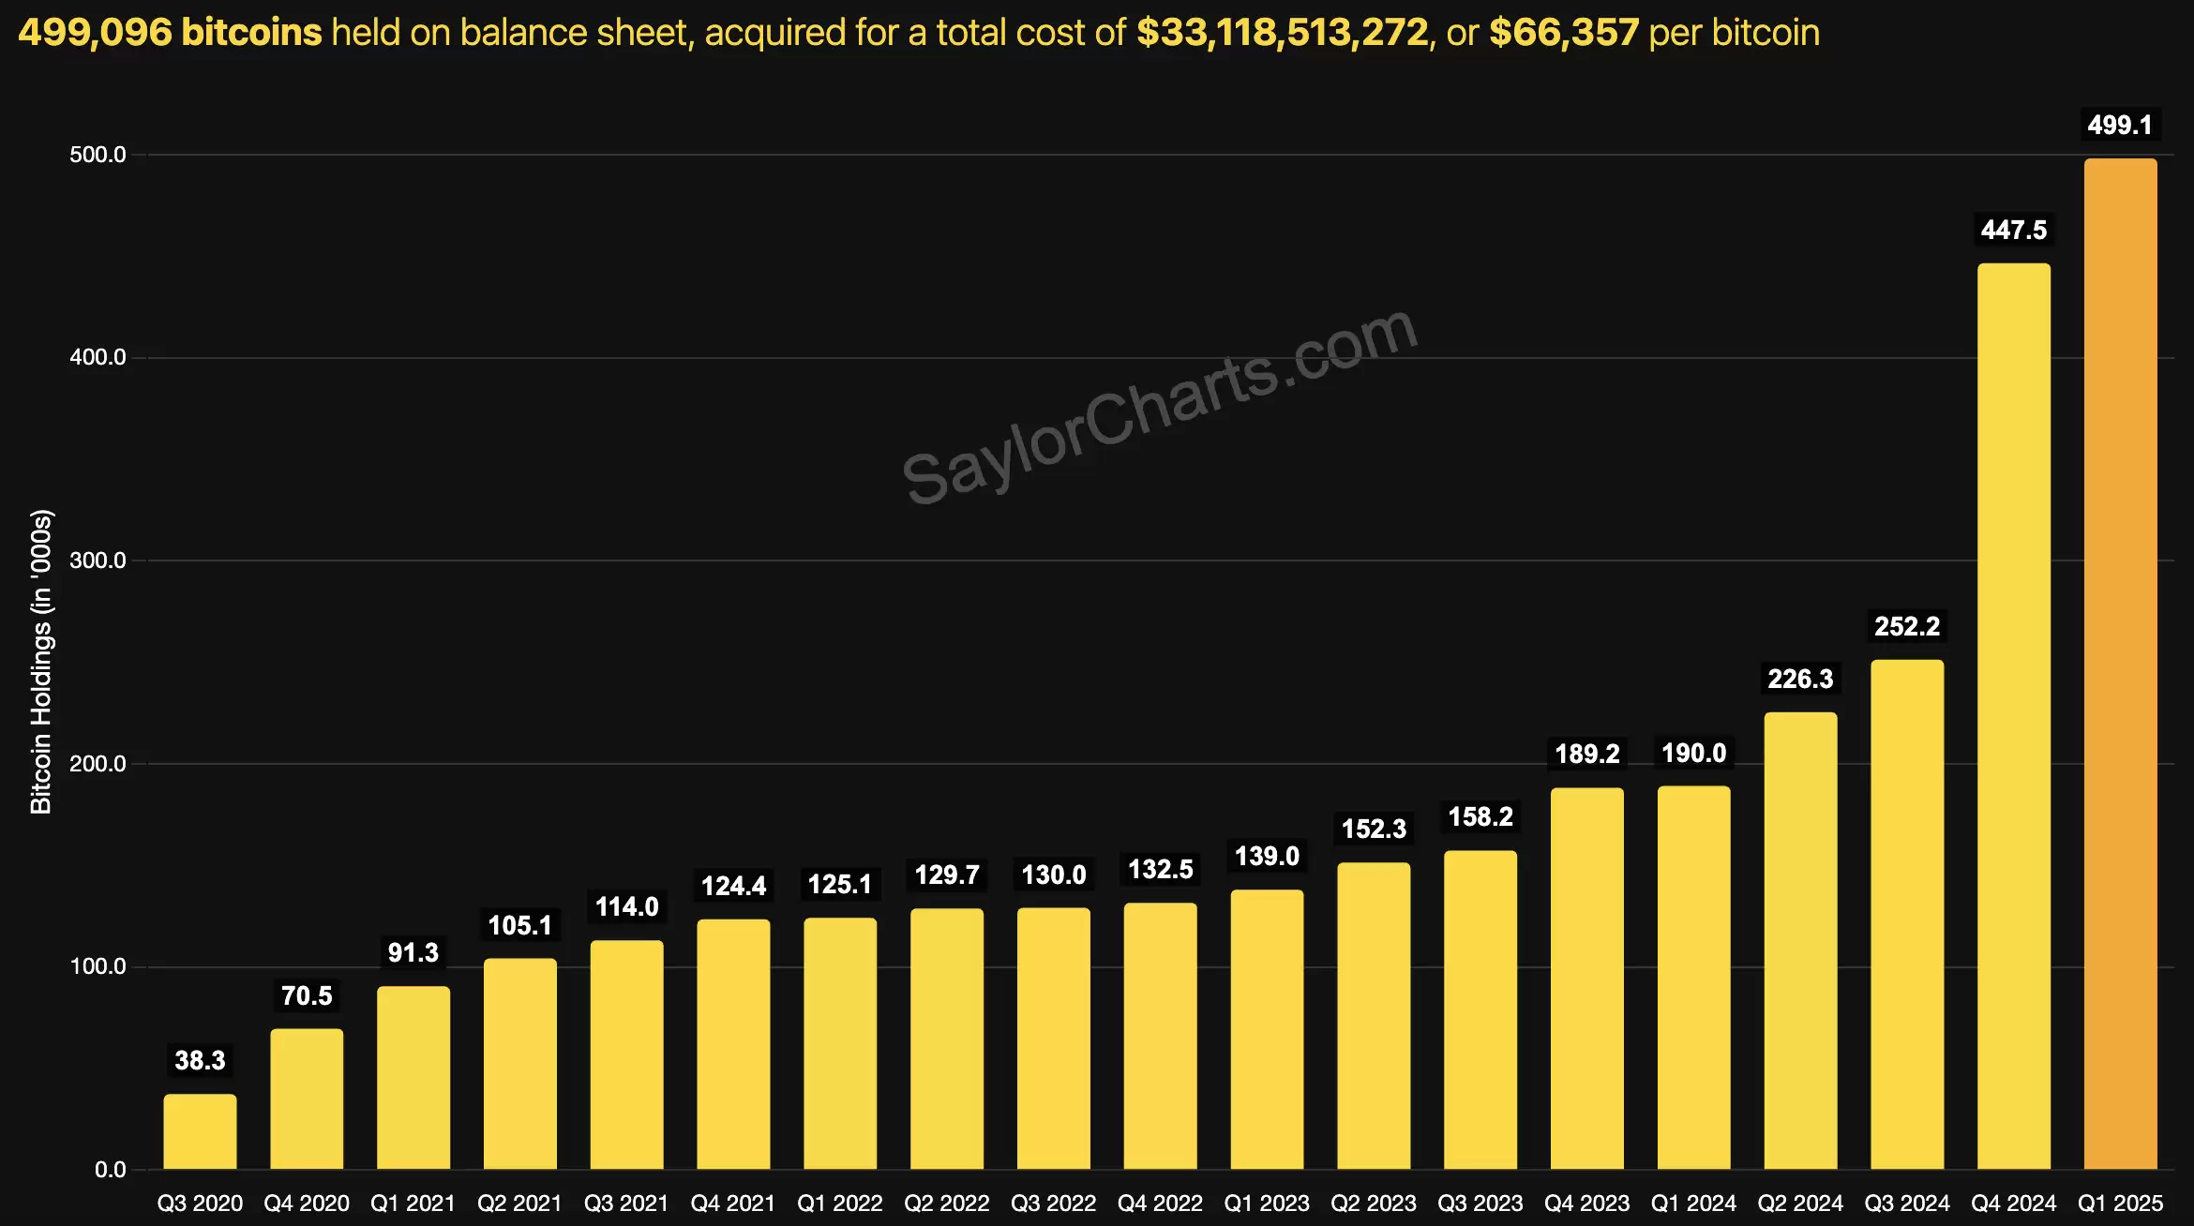Click the Q4 2023 bar
Viewport: 2194px width, 1226px height.
[1586, 978]
